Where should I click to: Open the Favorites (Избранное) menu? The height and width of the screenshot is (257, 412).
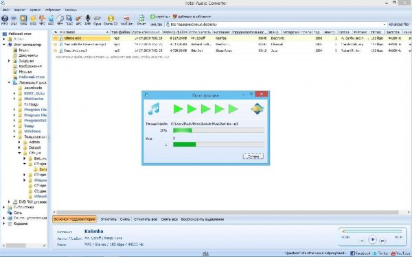[53, 10]
